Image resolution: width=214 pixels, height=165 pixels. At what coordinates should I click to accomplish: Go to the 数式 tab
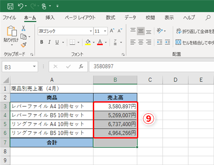110,18
